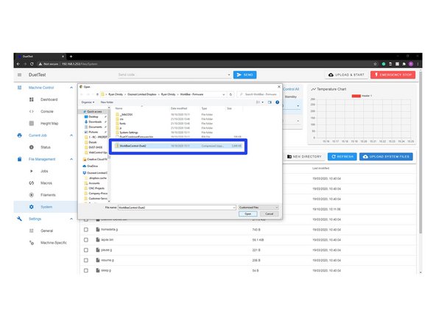Click the Emergency Stop button
The width and height of the screenshot is (436, 327).
(x=393, y=75)
